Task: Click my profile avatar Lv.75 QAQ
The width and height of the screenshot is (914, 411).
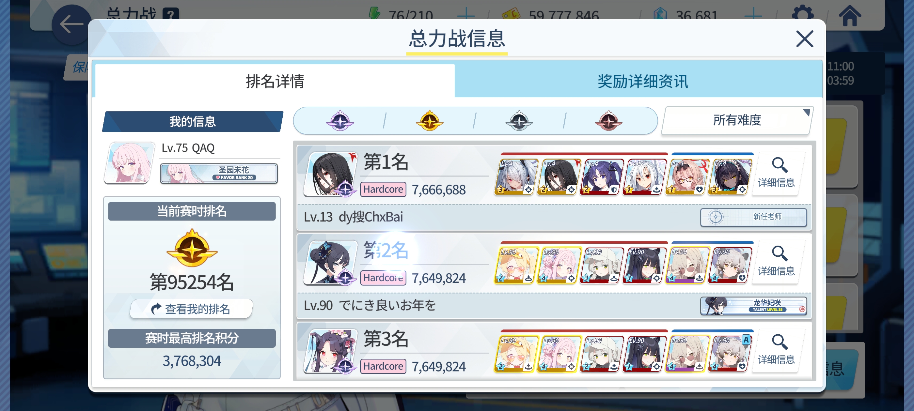Action: coord(130,163)
